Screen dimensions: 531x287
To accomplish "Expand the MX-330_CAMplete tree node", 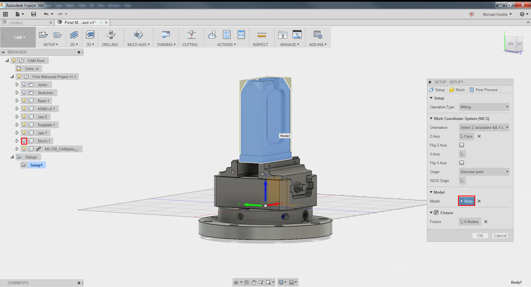I will 17,149.
